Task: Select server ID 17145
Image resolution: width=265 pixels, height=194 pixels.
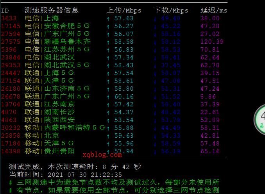Action: pos(11,26)
